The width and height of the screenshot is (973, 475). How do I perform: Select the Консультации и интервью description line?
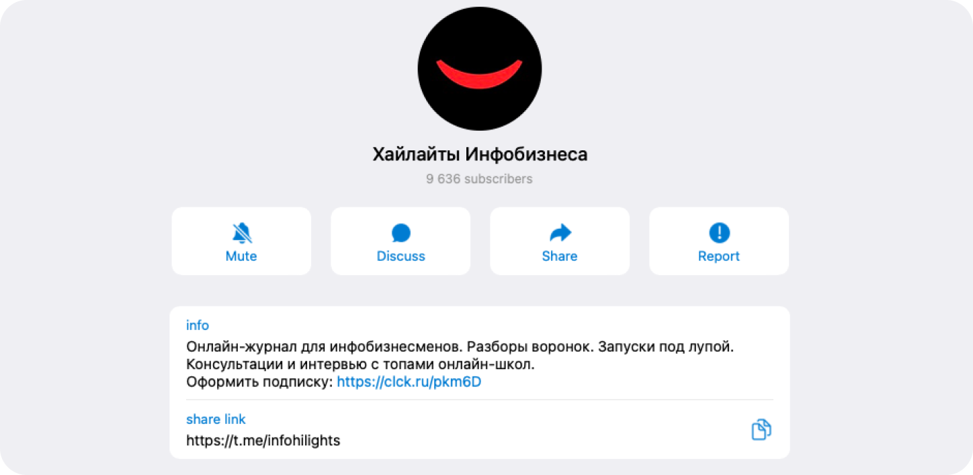(360, 365)
